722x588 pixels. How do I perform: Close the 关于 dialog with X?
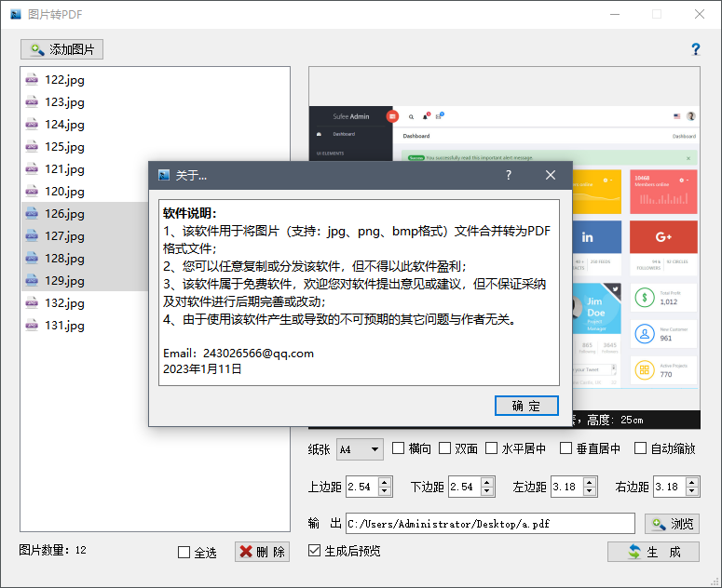point(551,175)
